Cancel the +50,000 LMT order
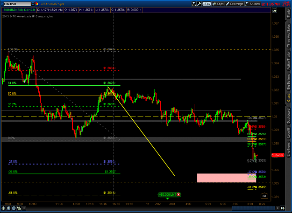Image resolution: width=292 pixels, height=213 pixels. 178,194
